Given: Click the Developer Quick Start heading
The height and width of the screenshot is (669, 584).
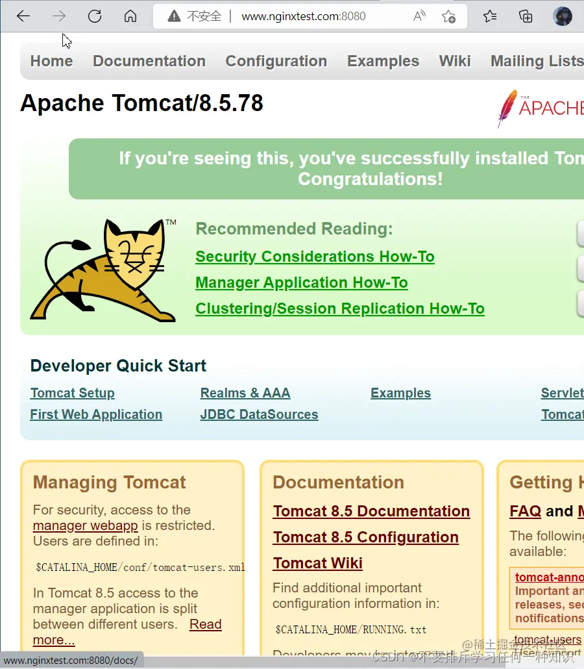Looking at the screenshot, I should pyautogui.click(x=118, y=366).
